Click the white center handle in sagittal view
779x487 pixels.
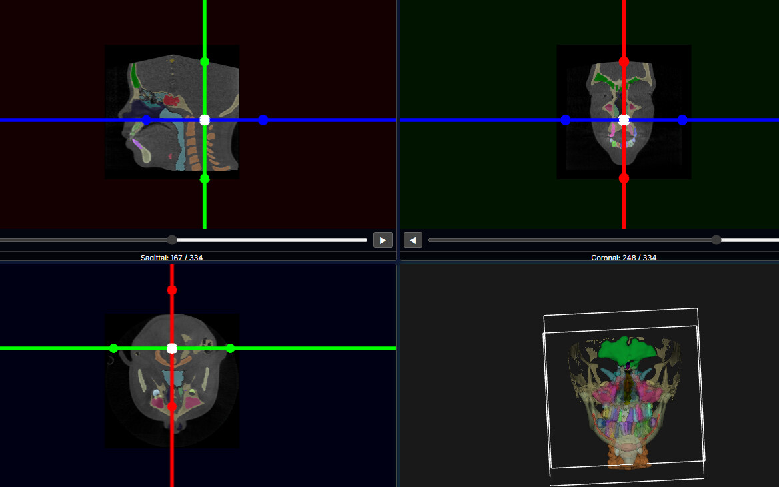point(205,120)
